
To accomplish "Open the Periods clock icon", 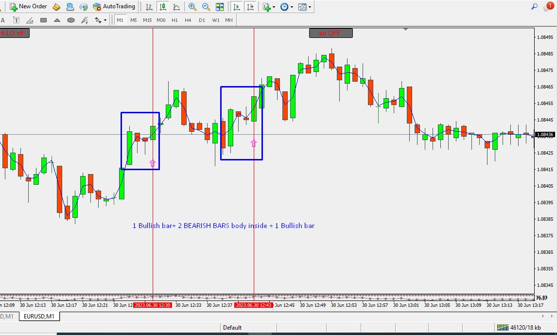I will (284, 7).
